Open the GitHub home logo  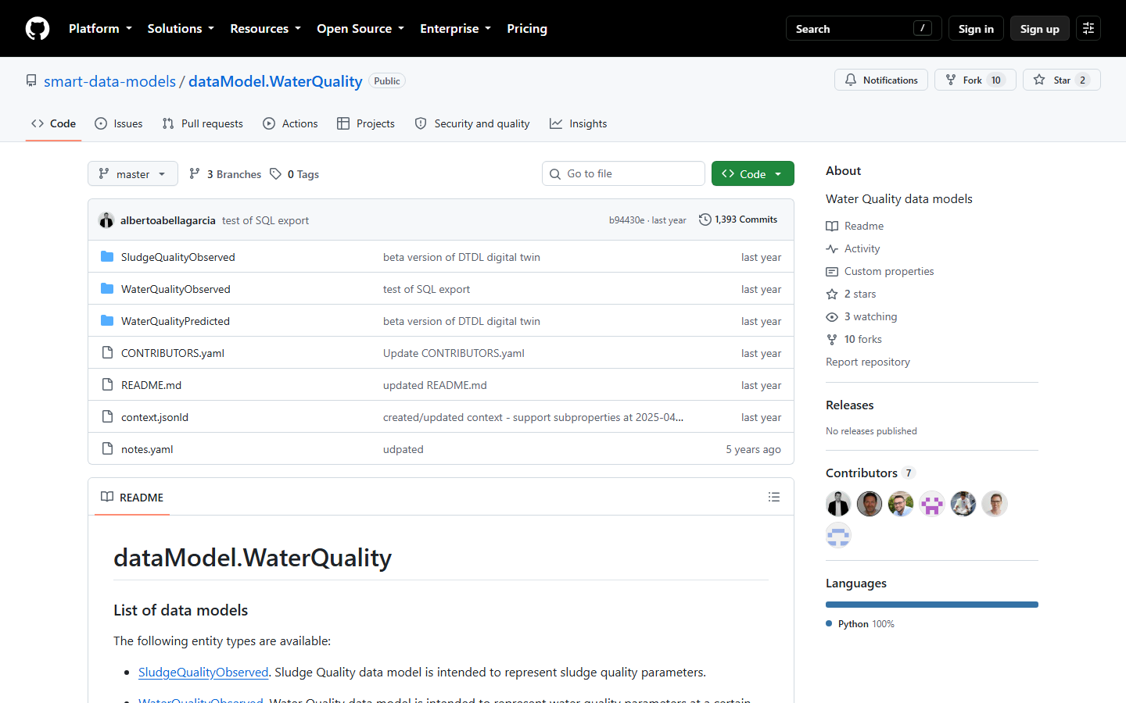pyautogui.click(x=38, y=29)
